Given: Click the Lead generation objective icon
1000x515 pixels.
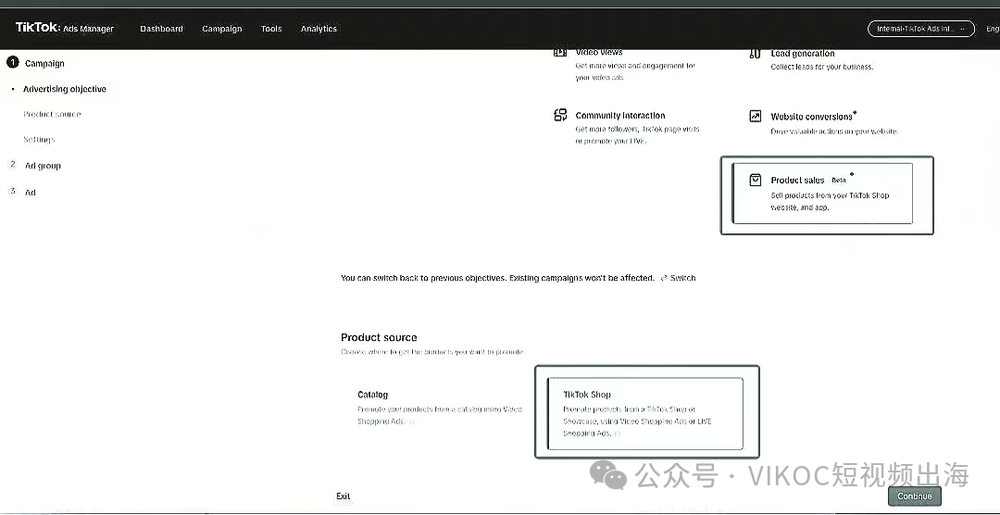Looking at the screenshot, I should [756, 54].
